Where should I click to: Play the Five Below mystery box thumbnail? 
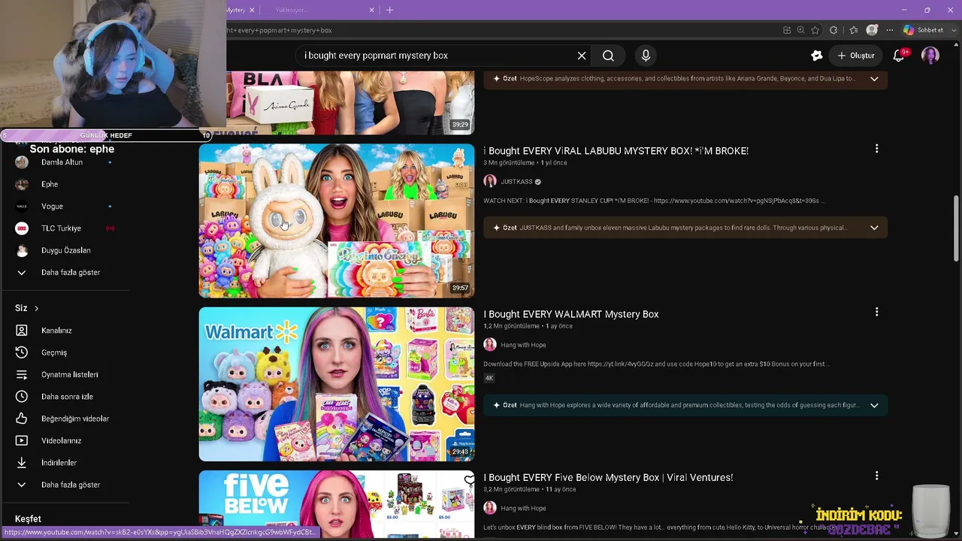pyautogui.click(x=337, y=503)
